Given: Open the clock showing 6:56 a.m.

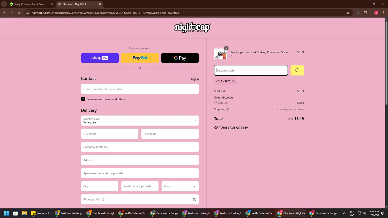Looking at the screenshot, I should click(374, 213).
